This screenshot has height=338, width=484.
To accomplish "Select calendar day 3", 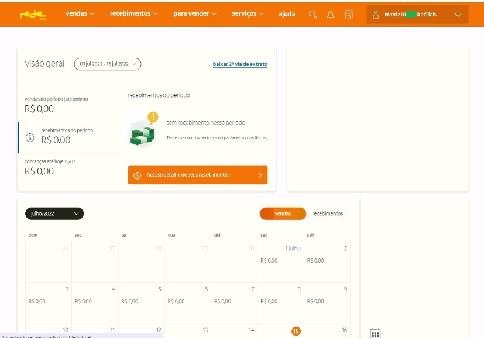I will click(49, 303).
